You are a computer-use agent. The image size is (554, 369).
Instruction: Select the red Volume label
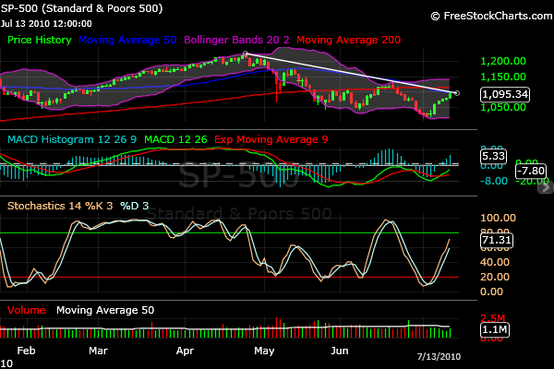coord(27,310)
